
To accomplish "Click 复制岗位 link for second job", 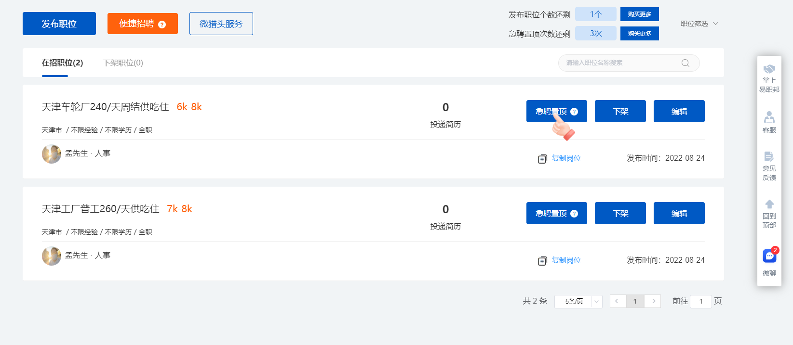I will coord(566,260).
